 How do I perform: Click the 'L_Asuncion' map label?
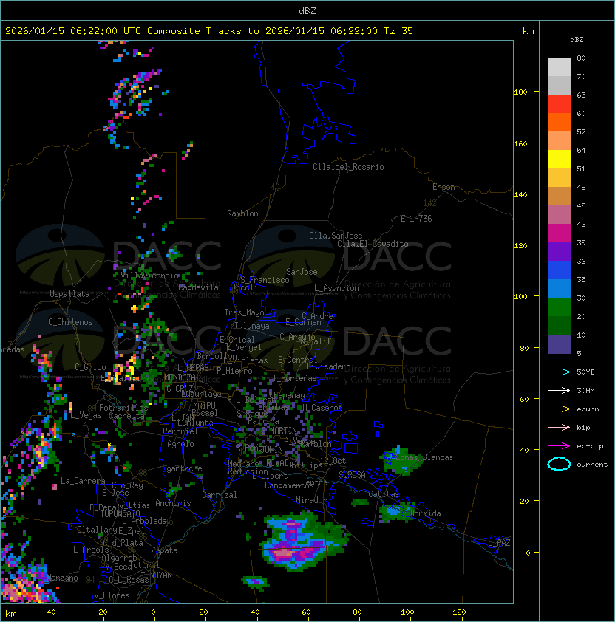tap(336, 288)
